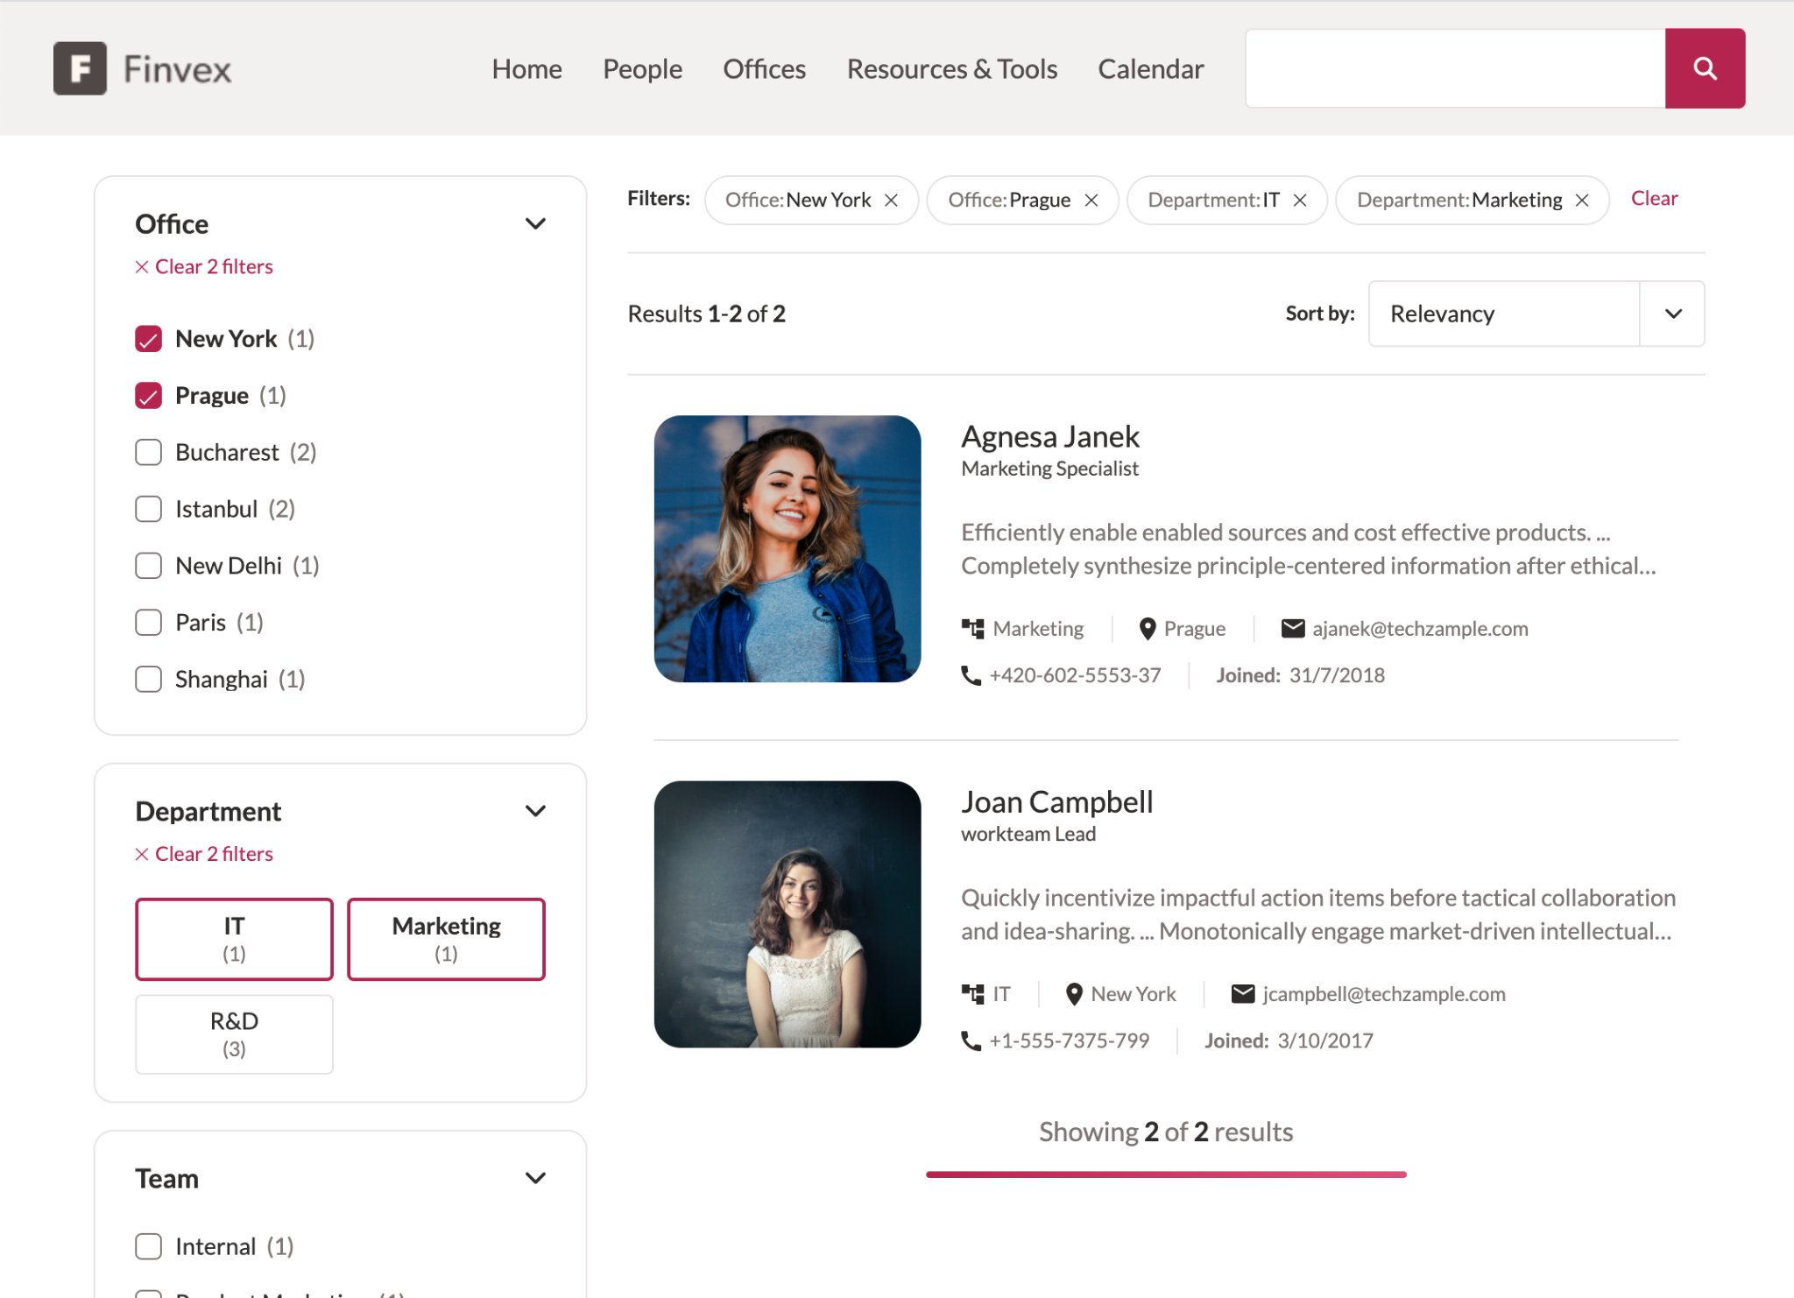This screenshot has width=1794, height=1298.
Task: Toggle the Prague office filter checkbox
Action: 148,394
